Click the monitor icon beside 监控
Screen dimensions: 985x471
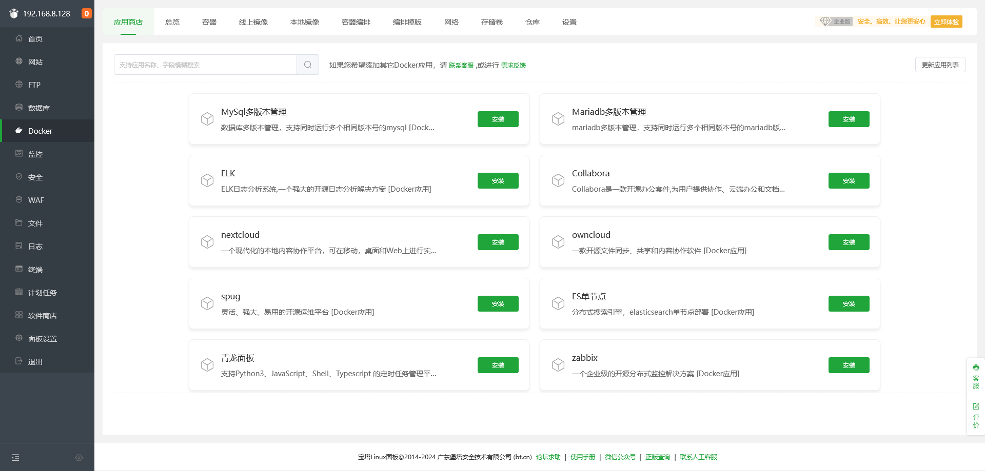tap(19, 154)
